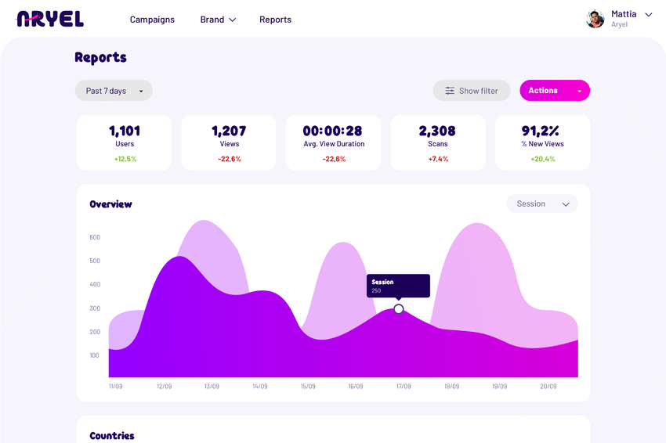Select the % New Views card
This screenshot has height=443, width=666.
[542, 142]
